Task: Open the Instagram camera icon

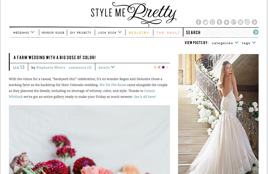Action: (241, 22)
